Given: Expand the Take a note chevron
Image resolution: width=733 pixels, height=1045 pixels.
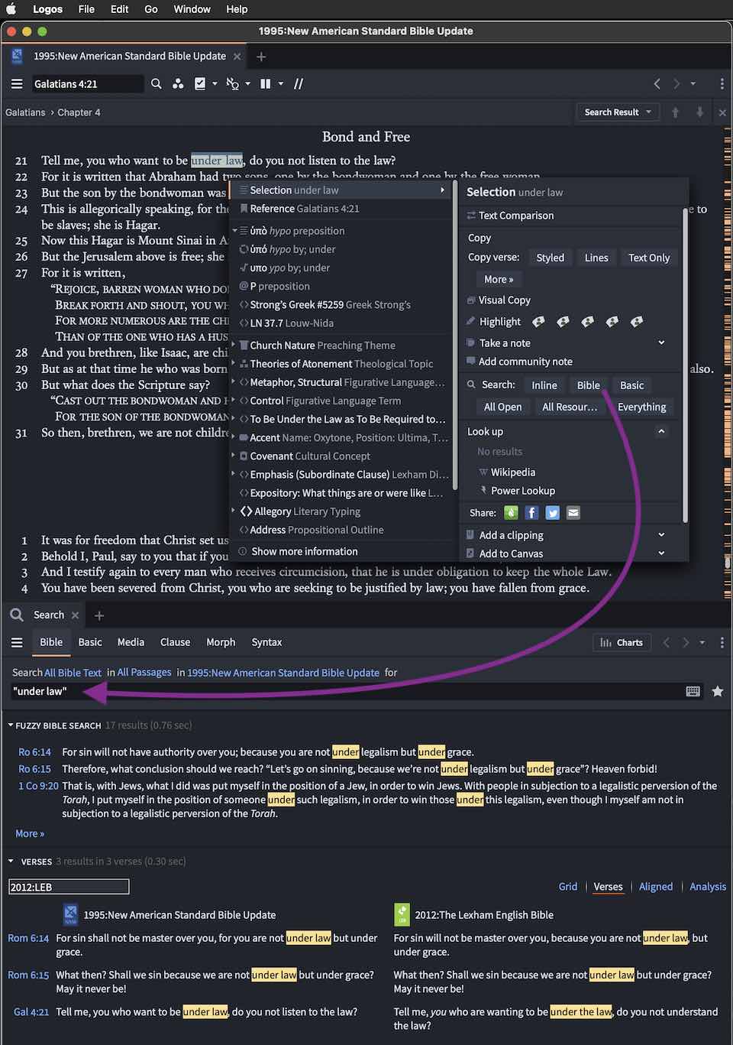Looking at the screenshot, I should click(x=661, y=343).
